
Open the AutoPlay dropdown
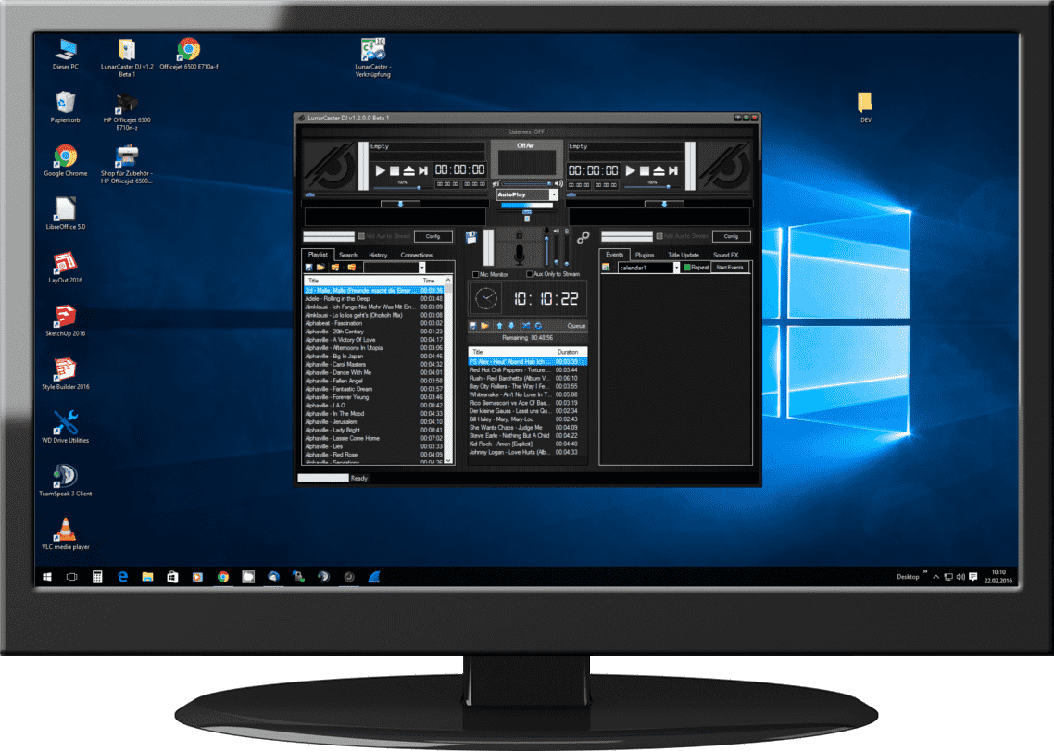(x=554, y=195)
